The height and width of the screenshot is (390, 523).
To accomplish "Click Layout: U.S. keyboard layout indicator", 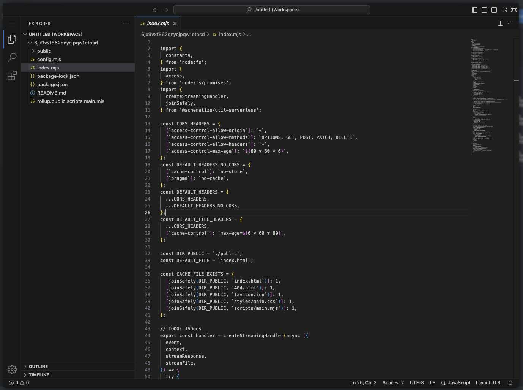I will pos(488,383).
